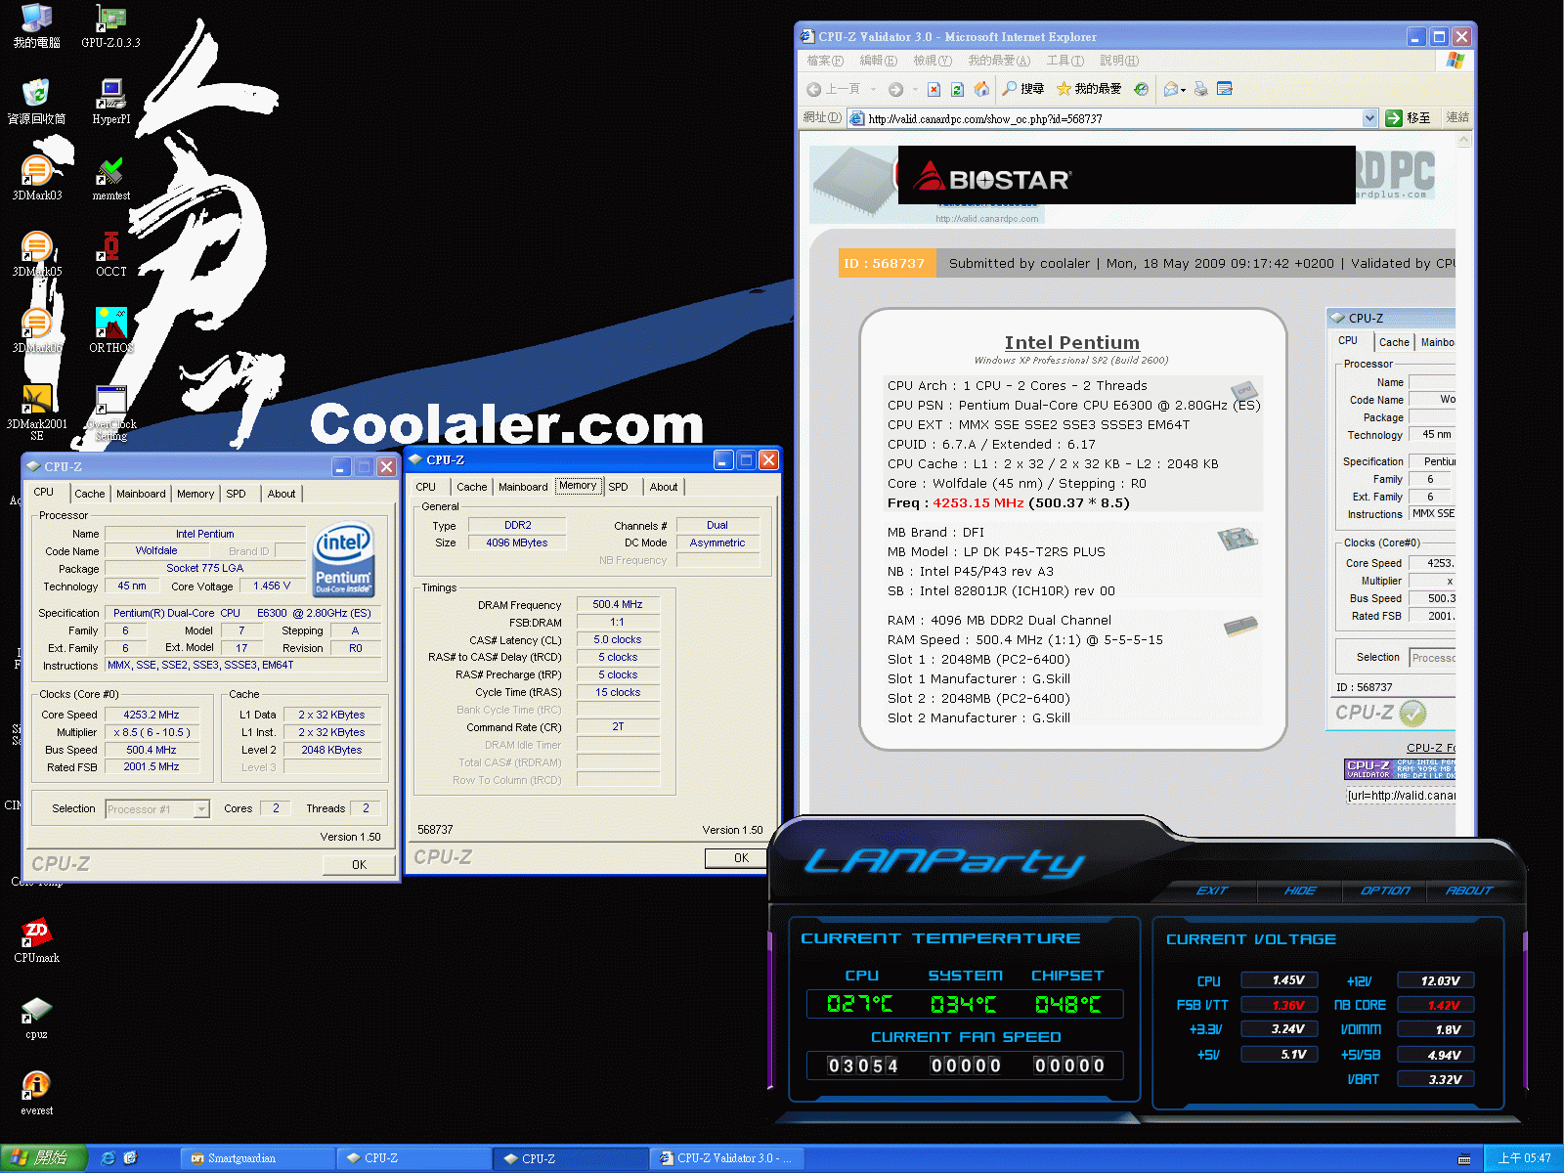Switch to Mainboard tab in left CPU-Z window

pos(141,494)
